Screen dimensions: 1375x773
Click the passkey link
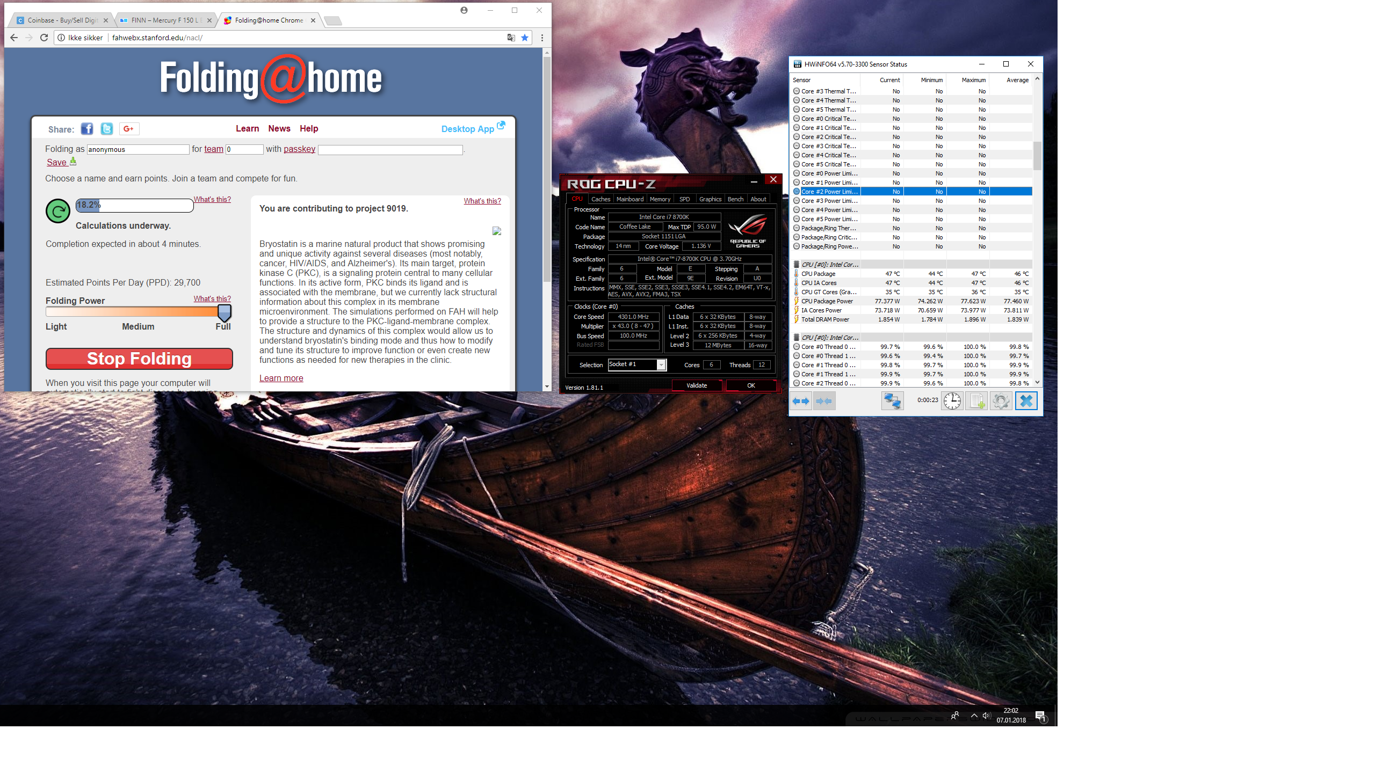coord(299,149)
